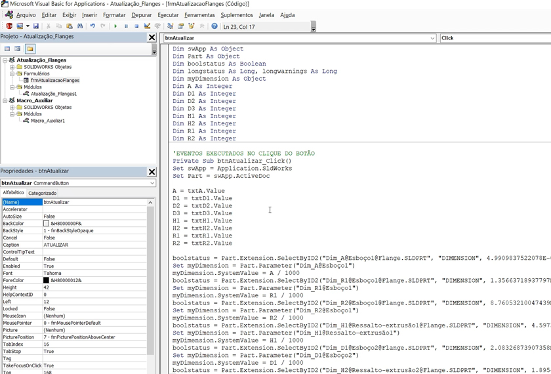Screen dimensions: 551x374
Task: Click the View Code icon in Project panel
Action: tap(7, 49)
